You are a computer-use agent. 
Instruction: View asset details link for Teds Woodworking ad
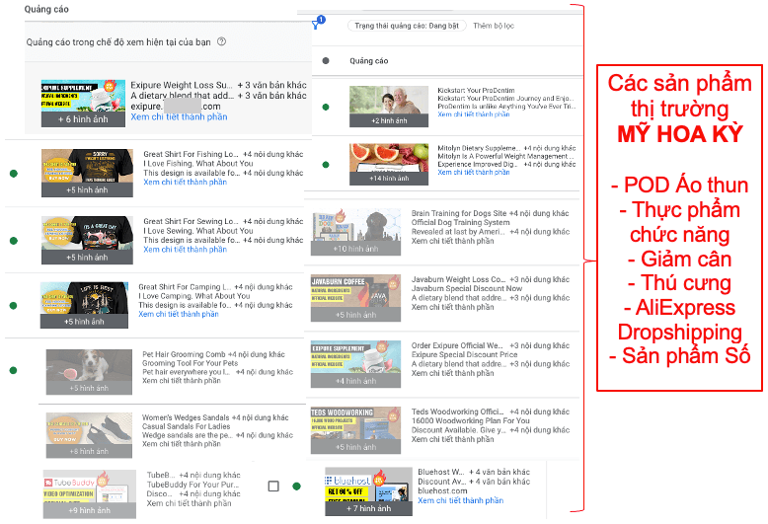click(452, 439)
